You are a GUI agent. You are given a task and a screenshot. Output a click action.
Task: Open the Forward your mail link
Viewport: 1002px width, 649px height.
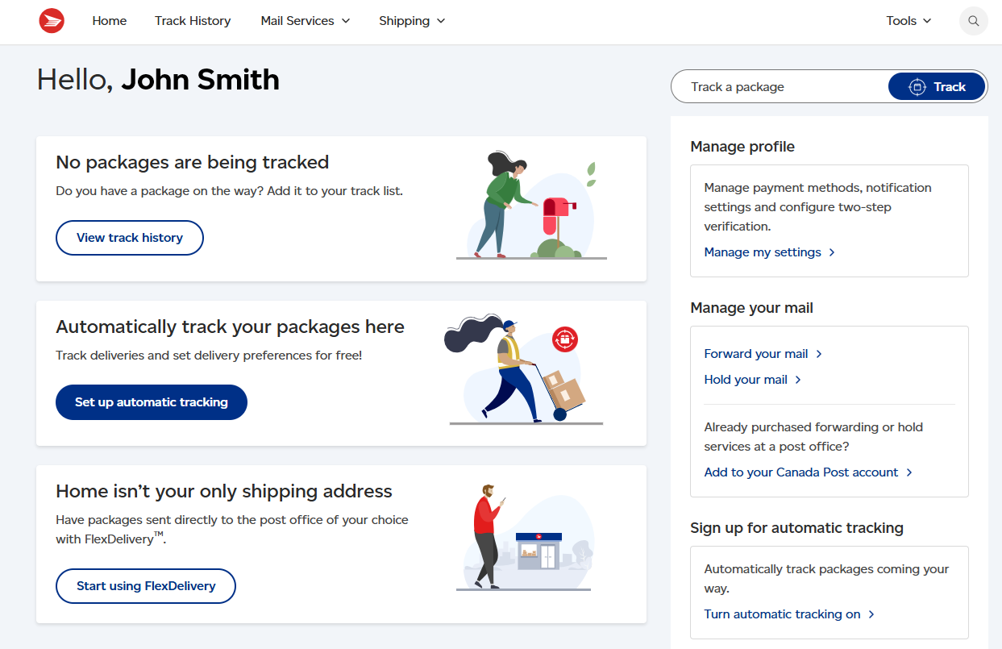click(x=755, y=353)
